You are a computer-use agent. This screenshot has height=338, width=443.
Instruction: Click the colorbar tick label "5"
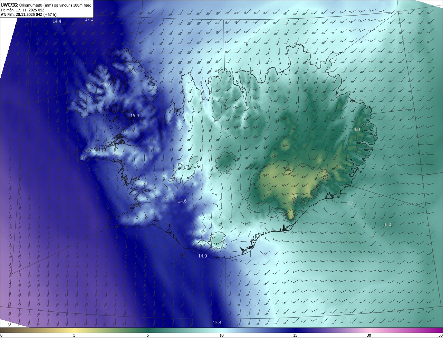coord(148,336)
